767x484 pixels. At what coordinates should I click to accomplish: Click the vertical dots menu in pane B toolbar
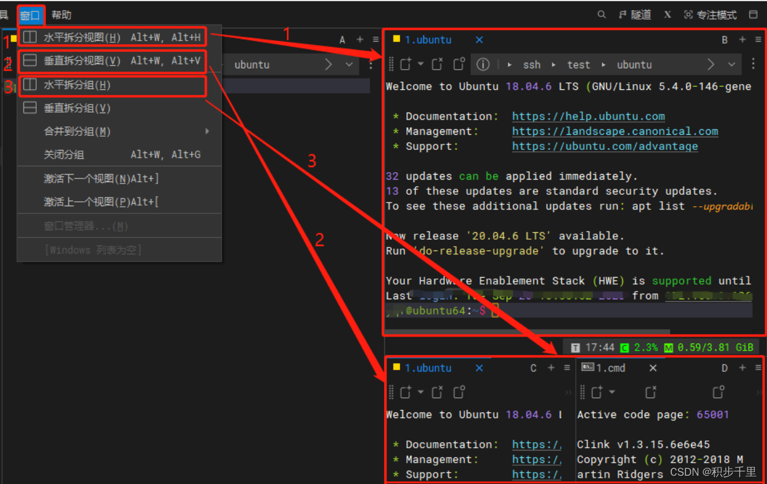(x=753, y=64)
